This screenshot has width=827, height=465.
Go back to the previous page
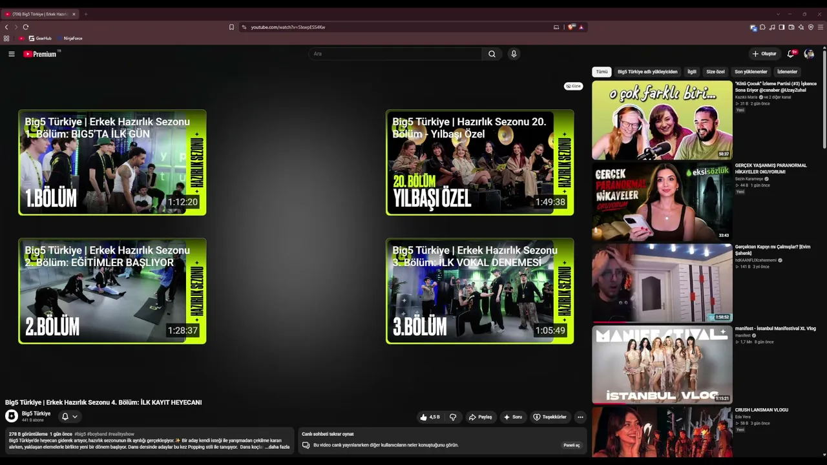pyautogui.click(x=6, y=27)
